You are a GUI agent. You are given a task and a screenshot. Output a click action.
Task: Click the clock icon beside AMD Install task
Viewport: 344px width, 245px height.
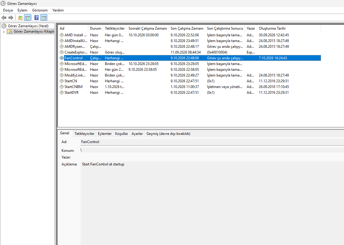click(62, 35)
